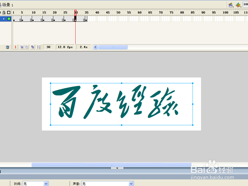This screenshot has width=248, height=186.
Task: Enable Onion Skin Outlines mode
Action: click(27, 47)
